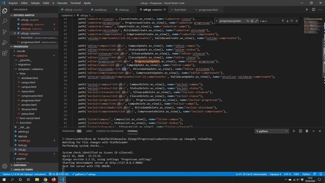Open the Search view in activity bar

tap(5, 21)
